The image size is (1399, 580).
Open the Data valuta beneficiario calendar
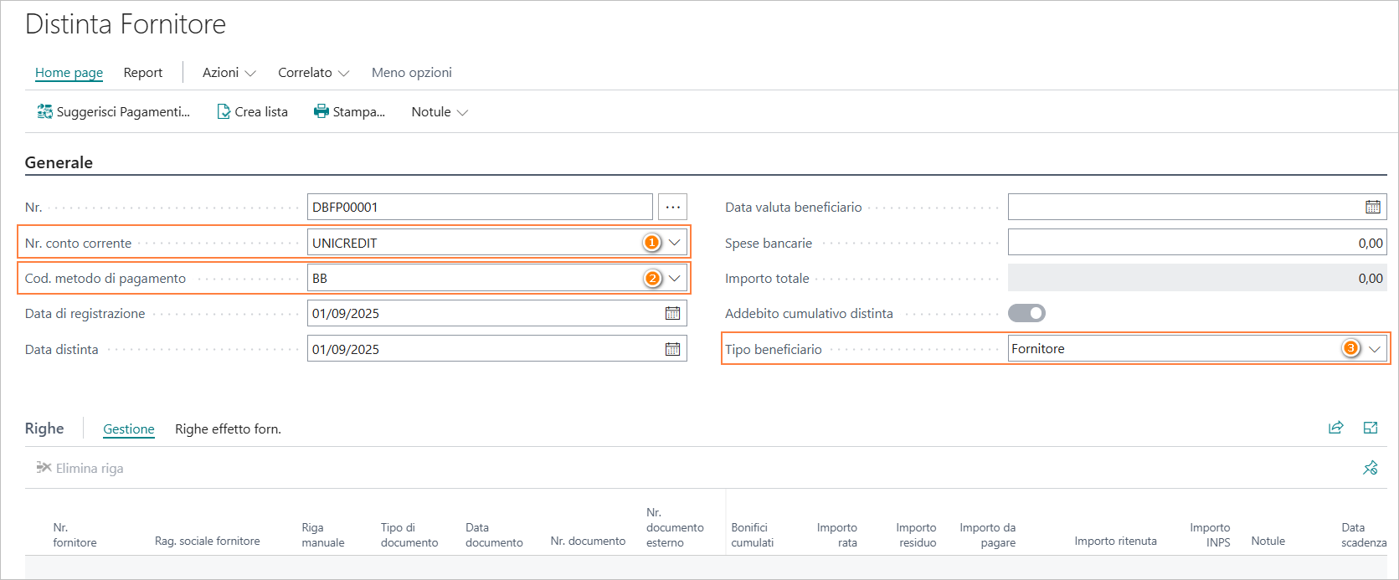click(x=1372, y=207)
